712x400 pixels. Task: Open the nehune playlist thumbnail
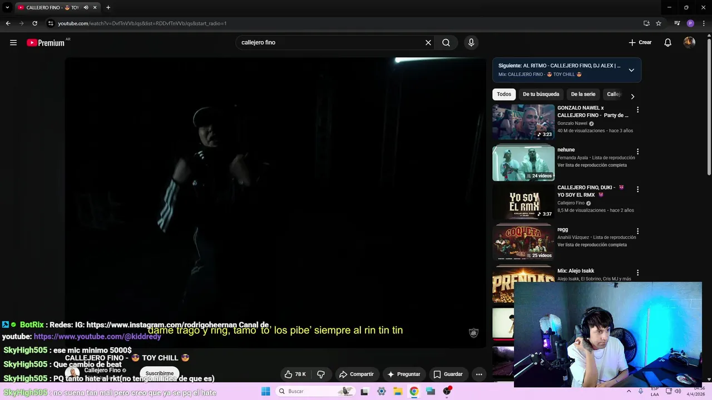pyautogui.click(x=523, y=163)
